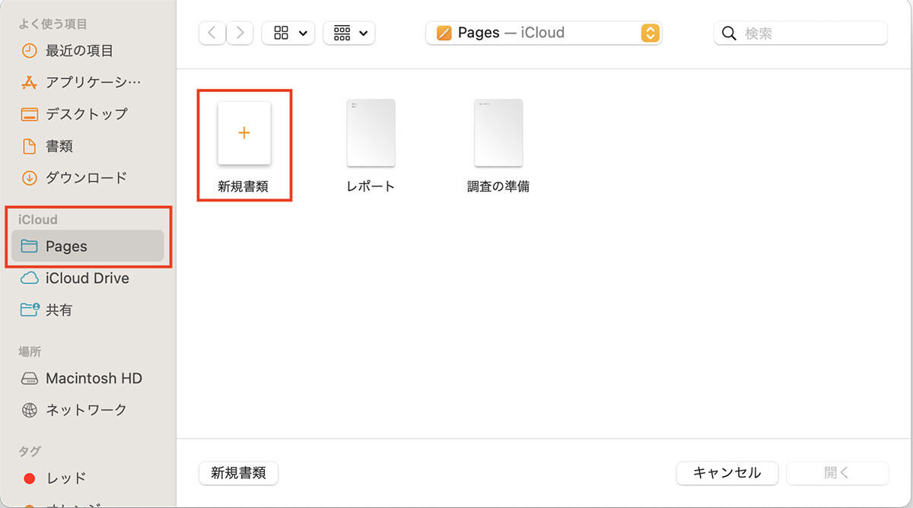Click the red tag dot
The width and height of the screenshot is (913, 508).
tap(30, 478)
